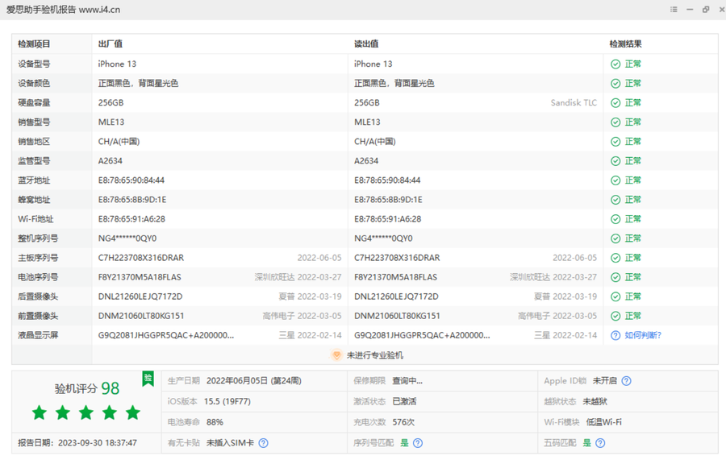The width and height of the screenshot is (726, 460).
Task: Select factory value A2634
Action: tap(111, 161)
